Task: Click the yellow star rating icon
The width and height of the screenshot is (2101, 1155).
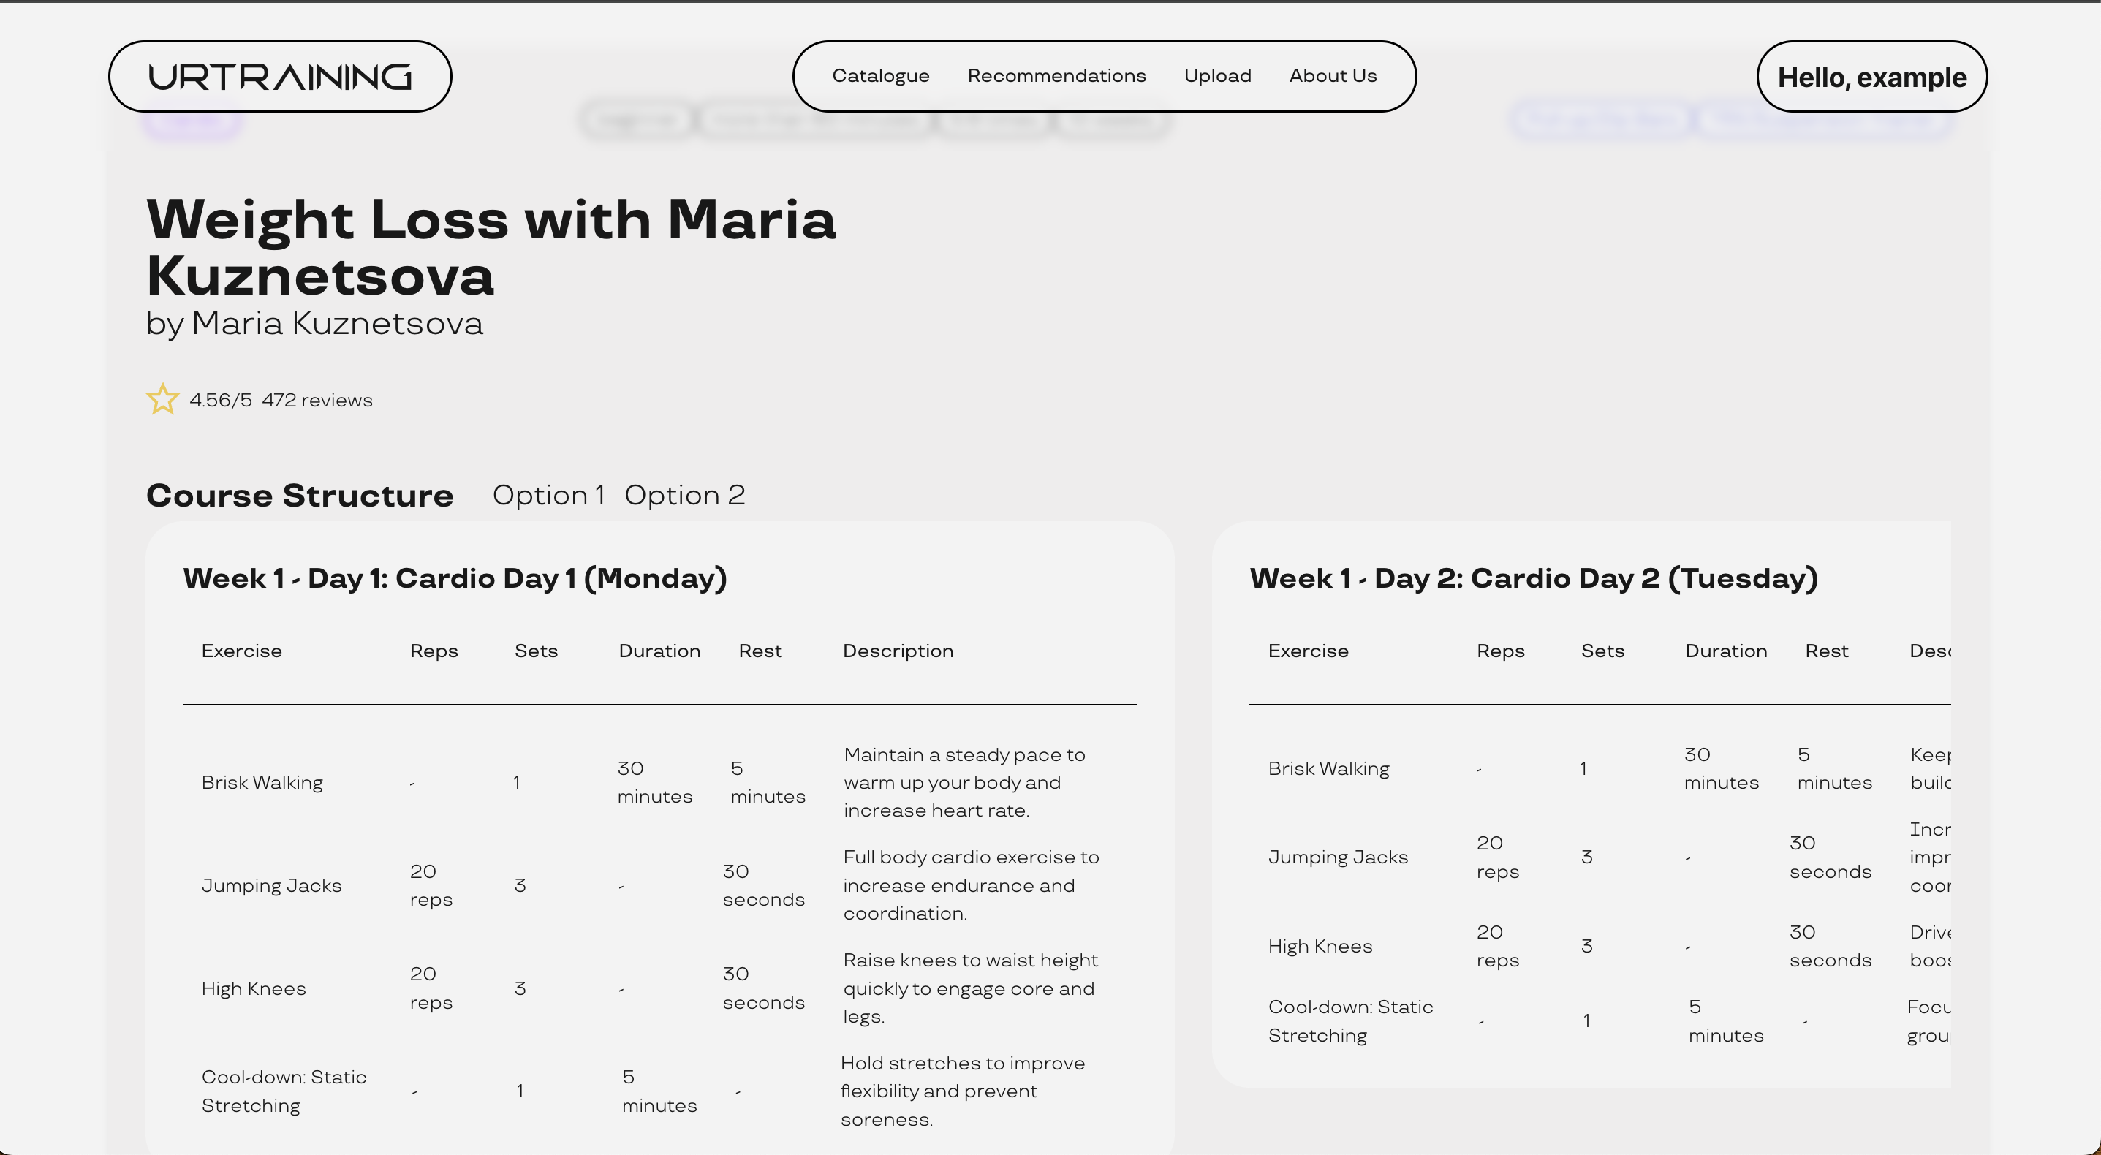Action: [x=162, y=400]
